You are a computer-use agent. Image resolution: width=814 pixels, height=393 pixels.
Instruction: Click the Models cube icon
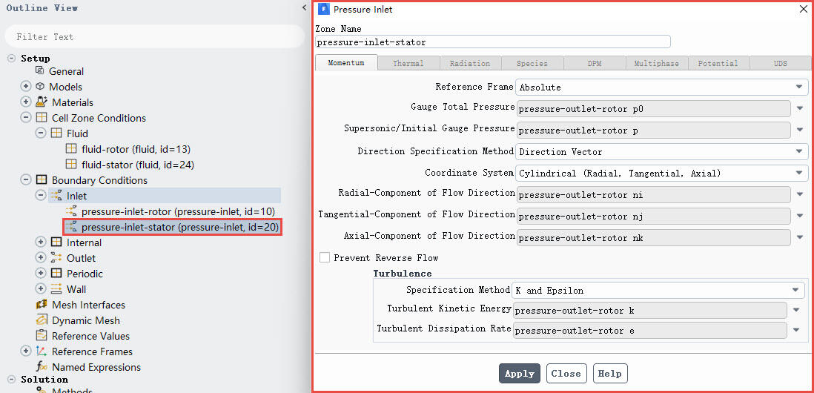(41, 87)
